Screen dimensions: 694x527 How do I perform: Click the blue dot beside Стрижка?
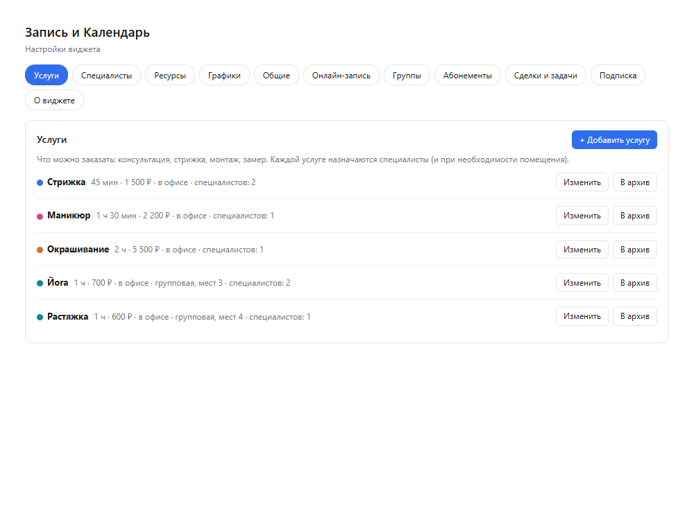click(x=40, y=182)
